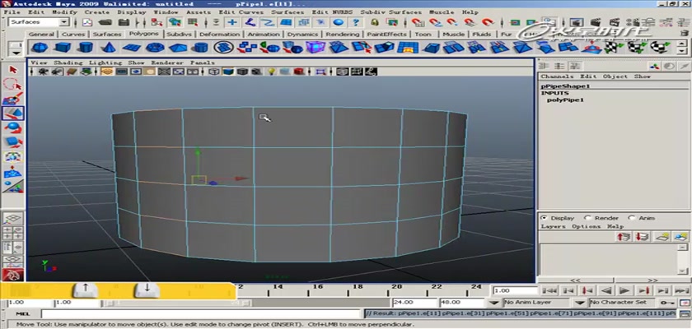Image resolution: width=692 pixels, height=329 pixels.
Task: Click the go to start of range button
Action: pos(549,290)
